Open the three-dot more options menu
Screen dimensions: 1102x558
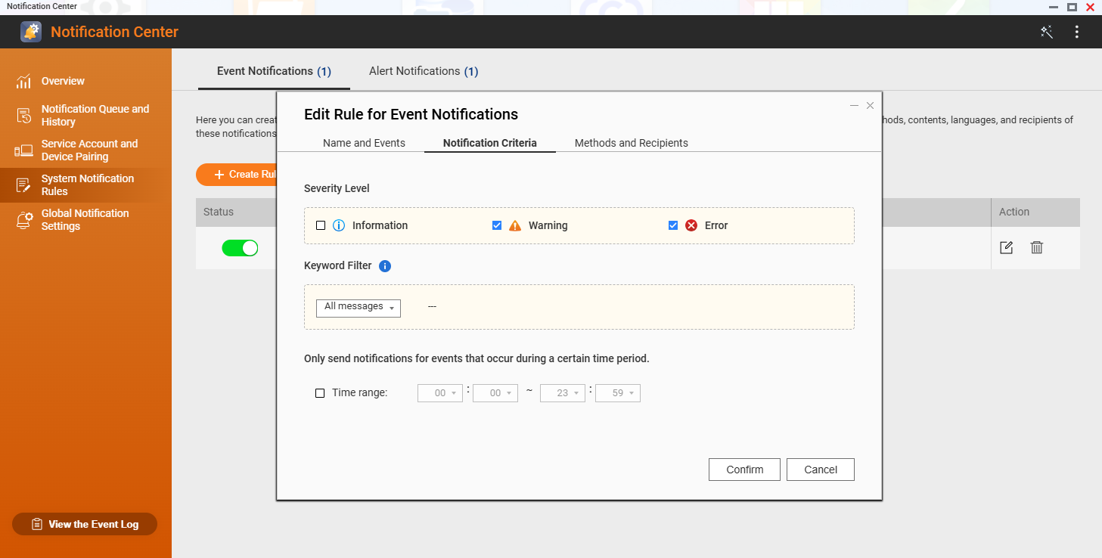pyautogui.click(x=1077, y=32)
